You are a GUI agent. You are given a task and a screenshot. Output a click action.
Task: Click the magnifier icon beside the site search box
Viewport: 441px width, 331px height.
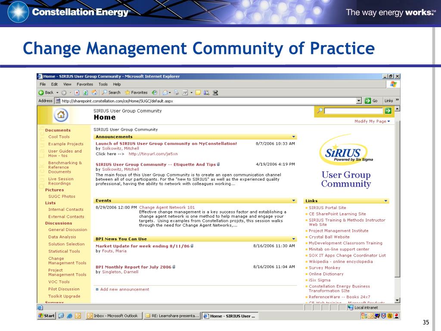point(320,110)
